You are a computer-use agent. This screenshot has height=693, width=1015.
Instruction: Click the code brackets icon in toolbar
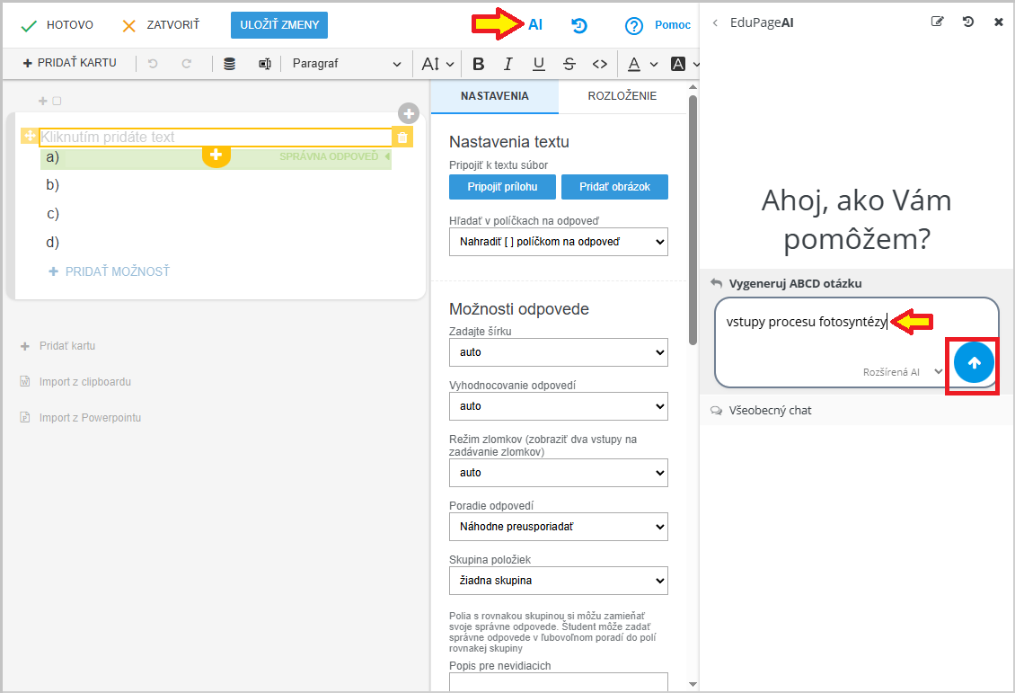pyautogui.click(x=600, y=64)
